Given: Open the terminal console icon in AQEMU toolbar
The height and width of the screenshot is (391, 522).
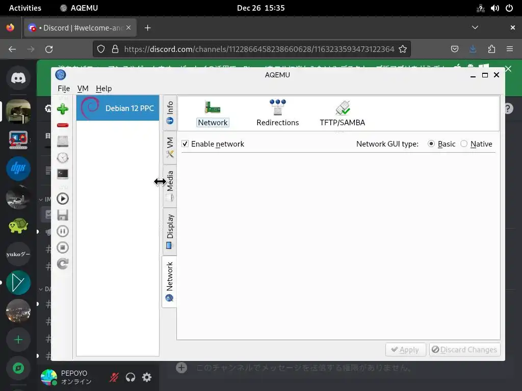Looking at the screenshot, I should pos(63,174).
